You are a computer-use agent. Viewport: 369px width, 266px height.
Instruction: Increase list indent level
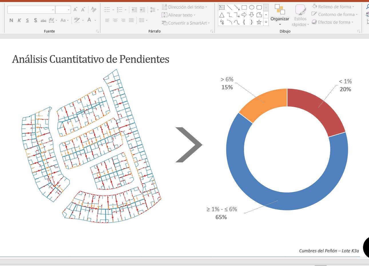click(142, 10)
